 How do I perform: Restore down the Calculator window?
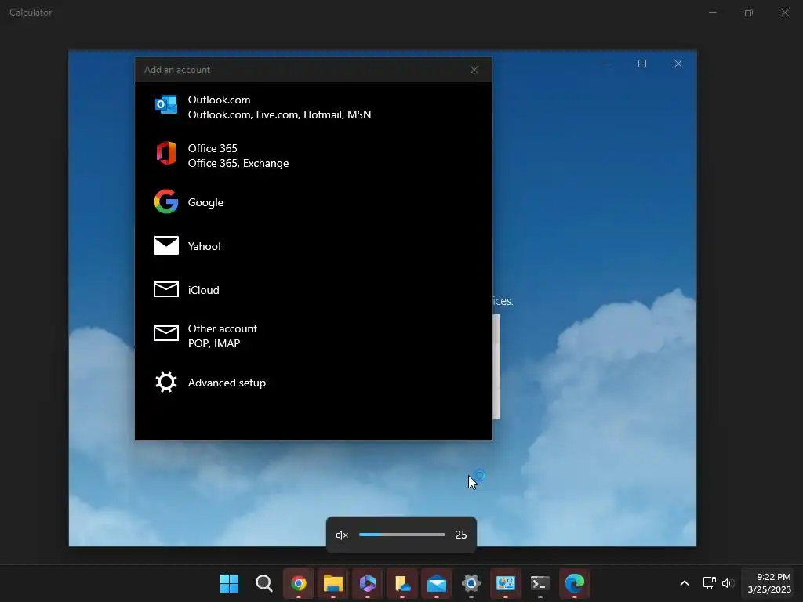click(x=749, y=13)
